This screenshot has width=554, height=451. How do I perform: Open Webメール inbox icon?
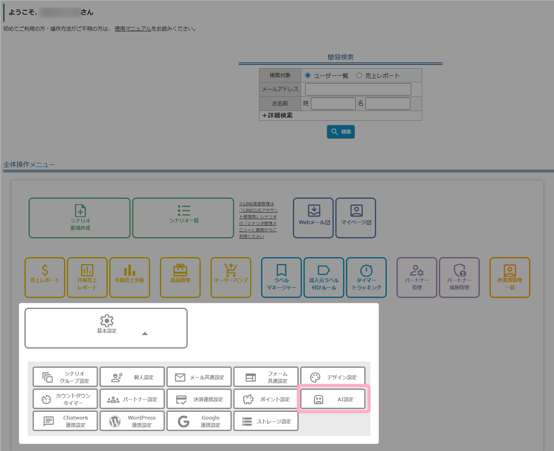point(314,211)
